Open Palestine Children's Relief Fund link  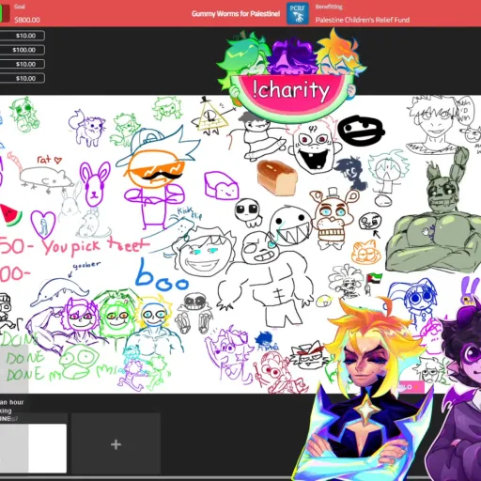coord(363,20)
